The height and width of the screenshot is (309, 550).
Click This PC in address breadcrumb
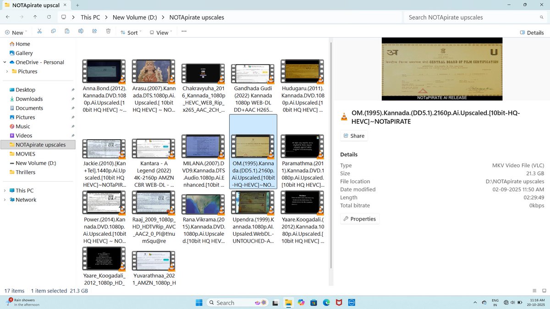(90, 17)
